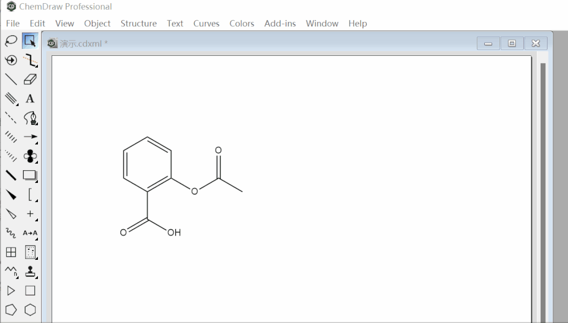Image resolution: width=568 pixels, height=323 pixels.
Task: Select the Hashed Wedged Bond tool
Action: [x=11, y=156]
